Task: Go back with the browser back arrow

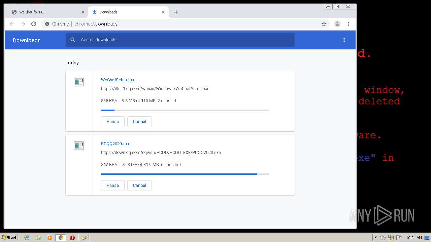Action: (12, 24)
